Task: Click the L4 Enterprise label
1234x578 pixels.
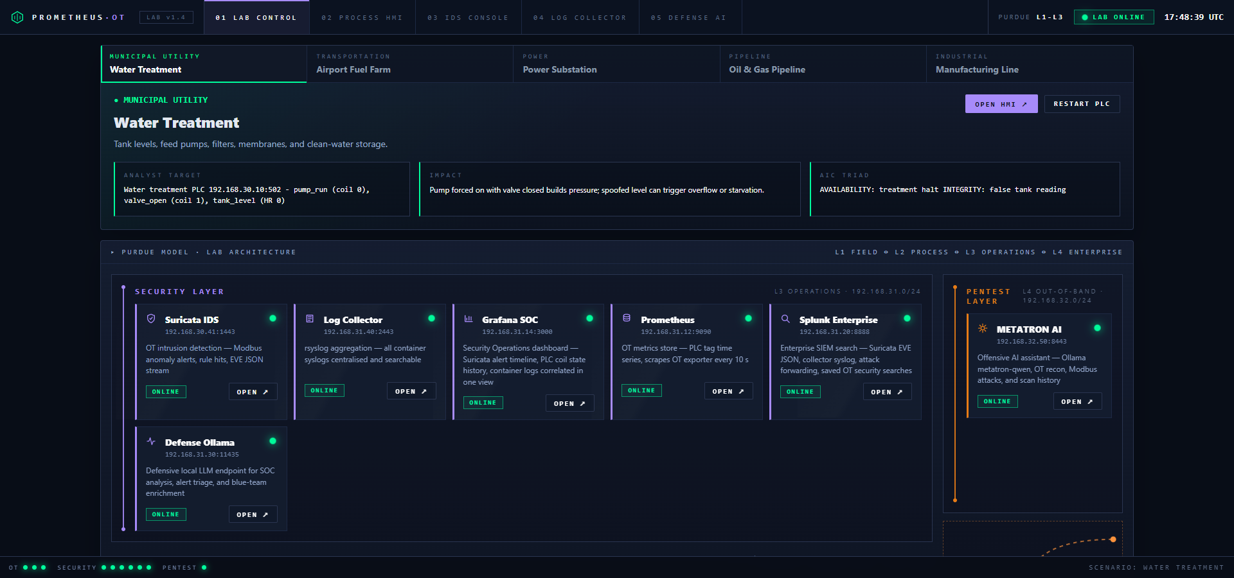Action: (x=1087, y=252)
